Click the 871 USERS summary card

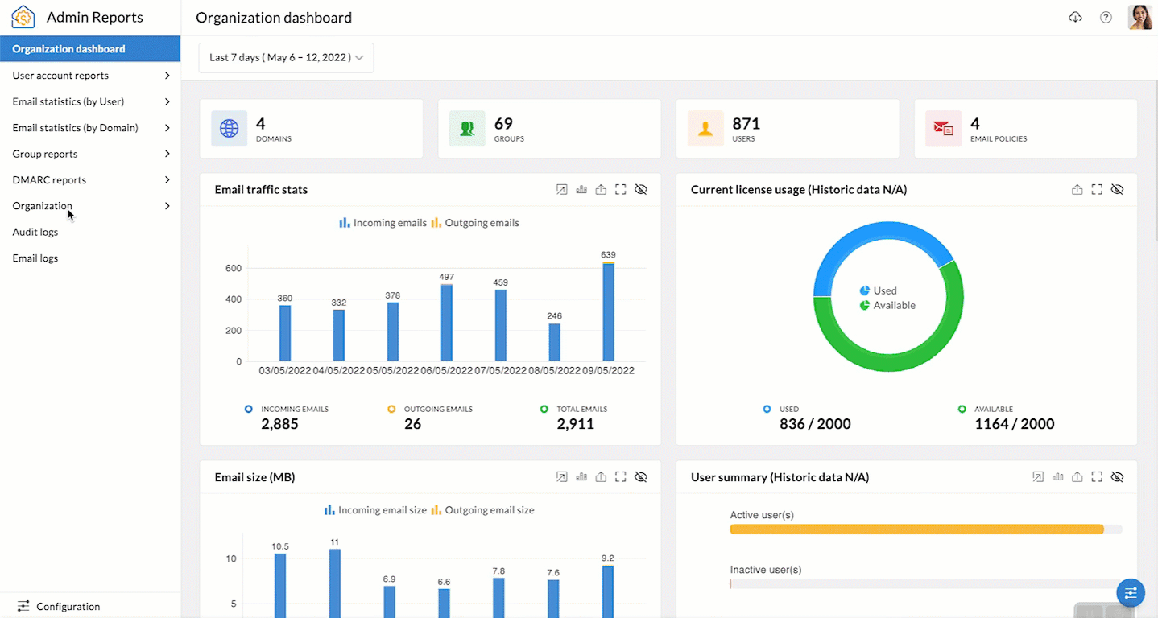[x=788, y=128]
